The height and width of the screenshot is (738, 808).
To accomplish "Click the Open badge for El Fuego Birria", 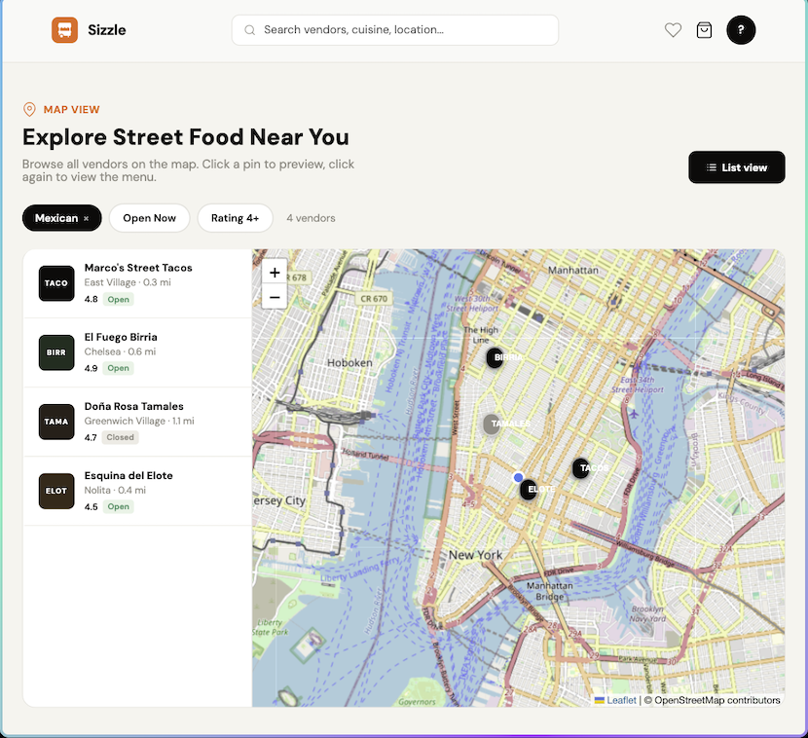I will tap(118, 368).
